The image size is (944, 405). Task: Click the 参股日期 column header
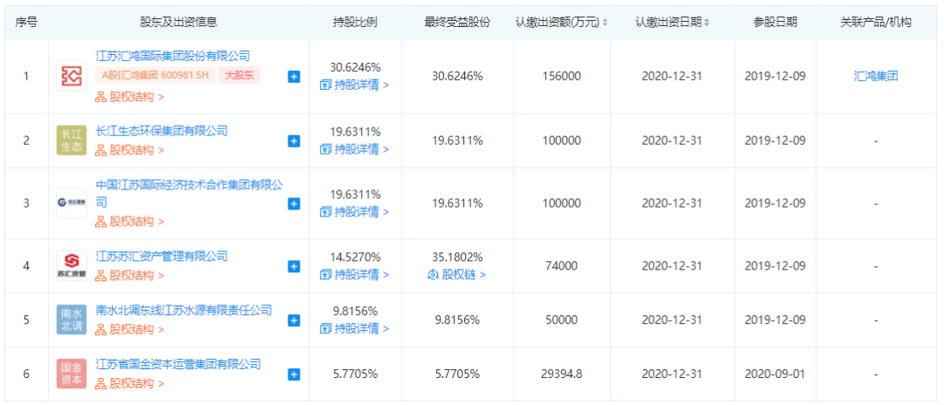[x=774, y=22]
